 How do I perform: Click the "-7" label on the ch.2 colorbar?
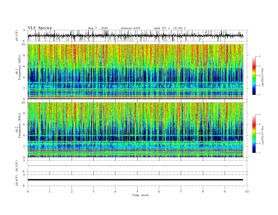point(259,153)
